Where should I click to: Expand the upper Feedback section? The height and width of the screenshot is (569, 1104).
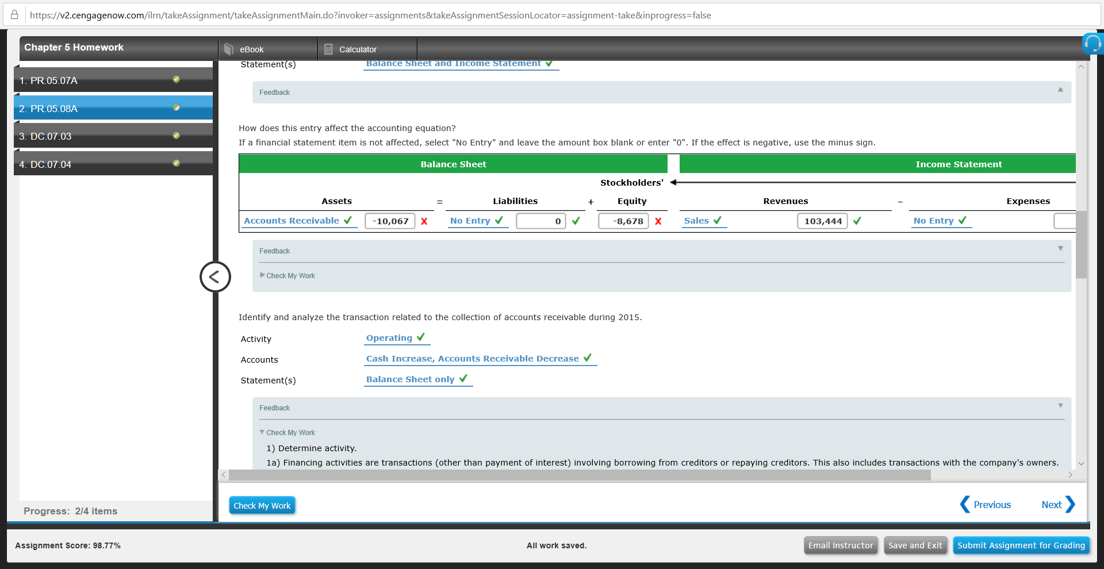[x=1061, y=91]
